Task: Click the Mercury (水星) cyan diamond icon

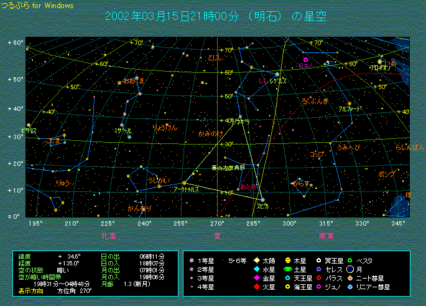Action: click(x=256, y=269)
